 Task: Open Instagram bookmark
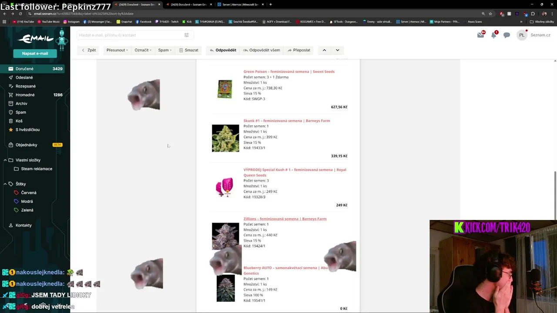click(x=71, y=21)
